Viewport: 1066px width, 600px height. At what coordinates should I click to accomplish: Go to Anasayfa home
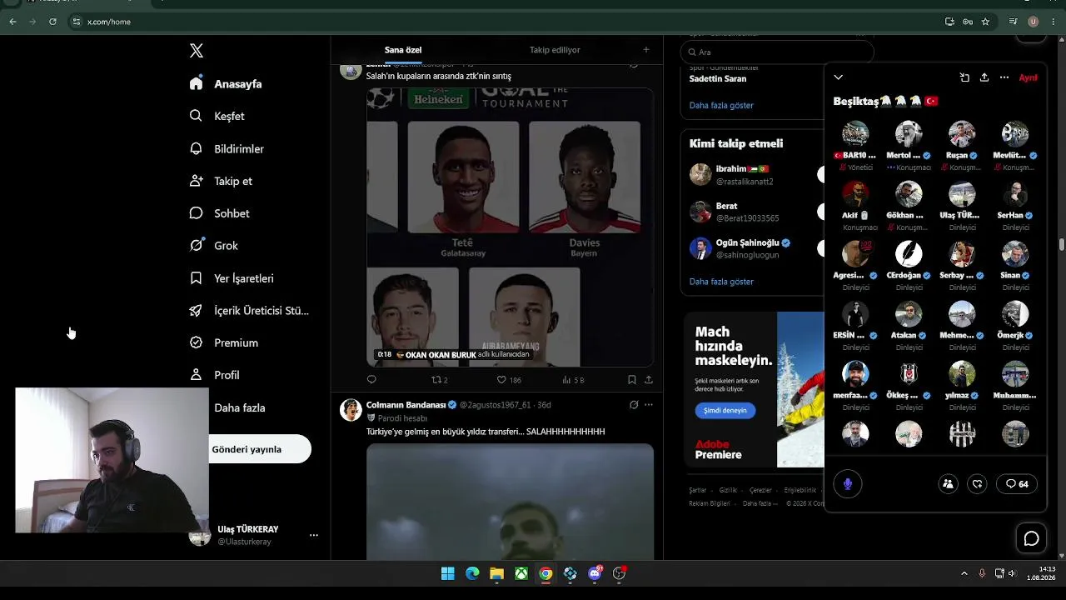click(226, 84)
